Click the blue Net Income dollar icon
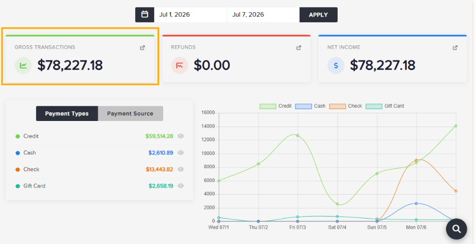Viewport: 476px width, 244px height. point(336,66)
